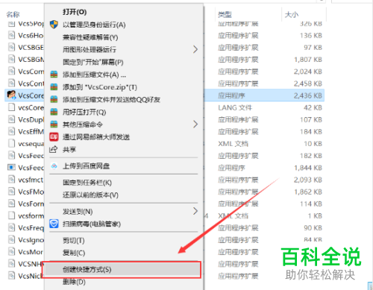The image size is (373, 290).
Task: Select 固定到"开始"屏幕(P)
Action: point(93,62)
